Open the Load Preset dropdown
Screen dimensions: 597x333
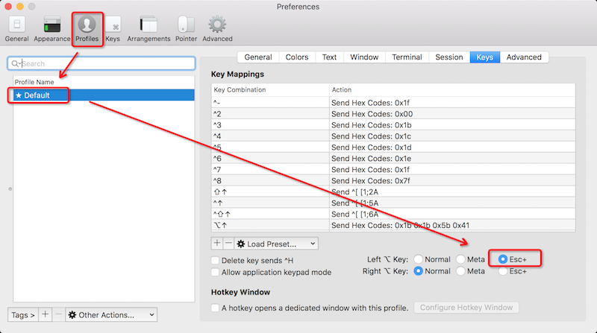tap(276, 244)
